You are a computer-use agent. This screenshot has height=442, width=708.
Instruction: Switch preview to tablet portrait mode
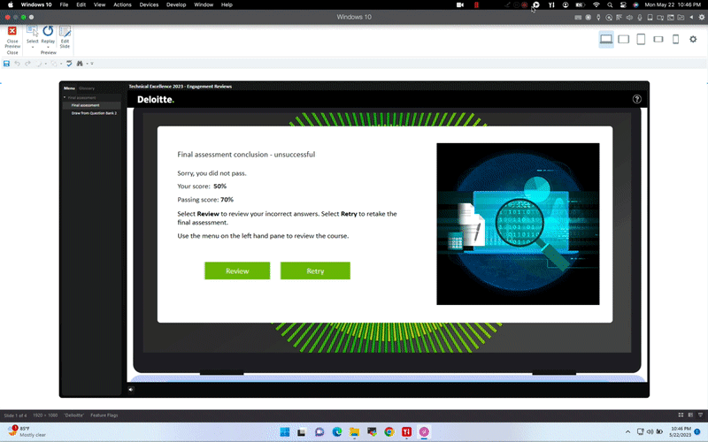point(641,39)
